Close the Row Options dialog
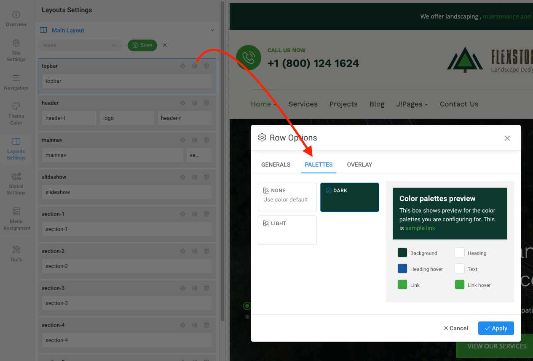The height and width of the screenshot is (361, 533). (x=507, y=138)
